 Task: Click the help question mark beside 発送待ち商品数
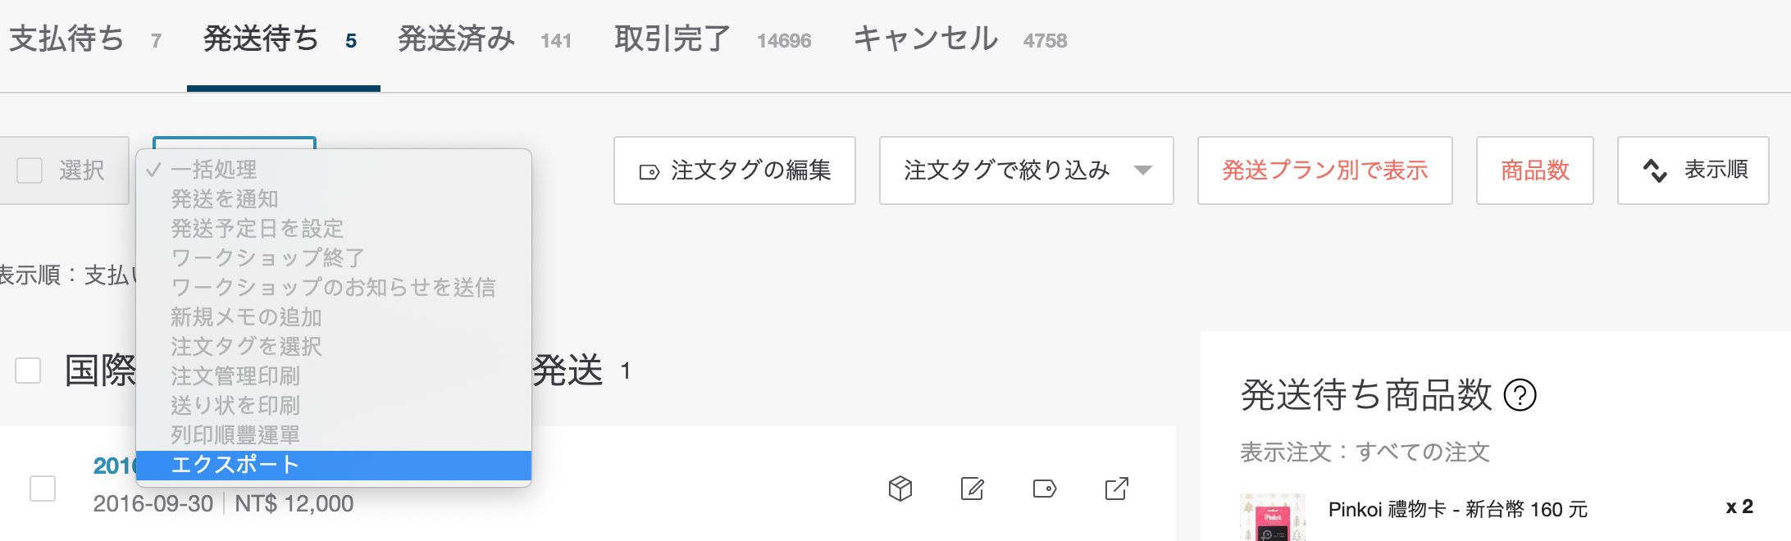[x=1520, y=395]
